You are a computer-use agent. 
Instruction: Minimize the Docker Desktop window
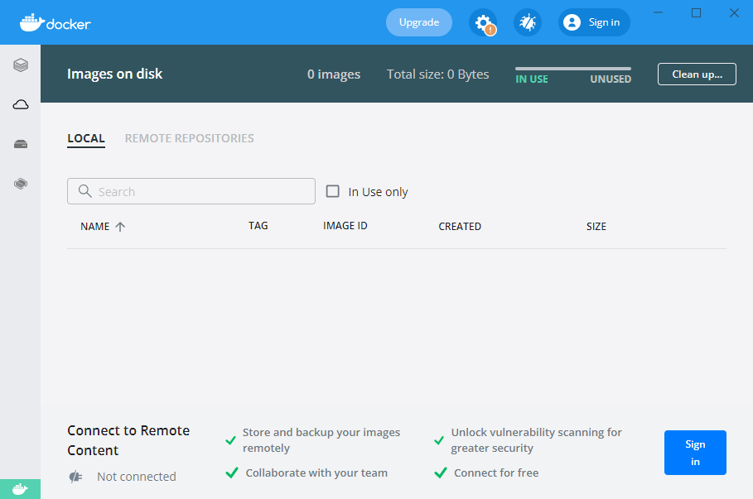pos(659,13)
